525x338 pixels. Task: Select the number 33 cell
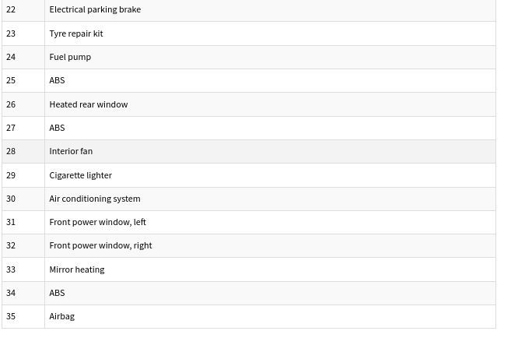coord(11,269)
